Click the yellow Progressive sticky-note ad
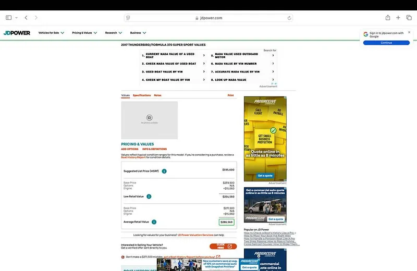 point(265,139)
